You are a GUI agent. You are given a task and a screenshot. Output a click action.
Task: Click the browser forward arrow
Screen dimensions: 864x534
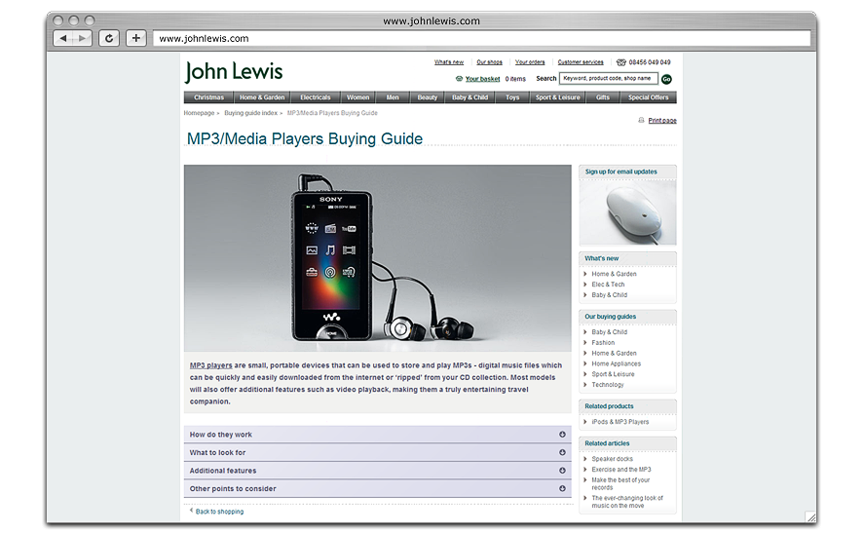click(83, 38)
